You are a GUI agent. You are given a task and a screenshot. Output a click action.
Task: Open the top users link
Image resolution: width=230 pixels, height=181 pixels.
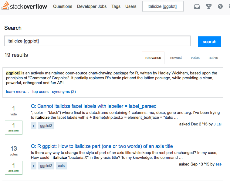[x=40, y=91]
